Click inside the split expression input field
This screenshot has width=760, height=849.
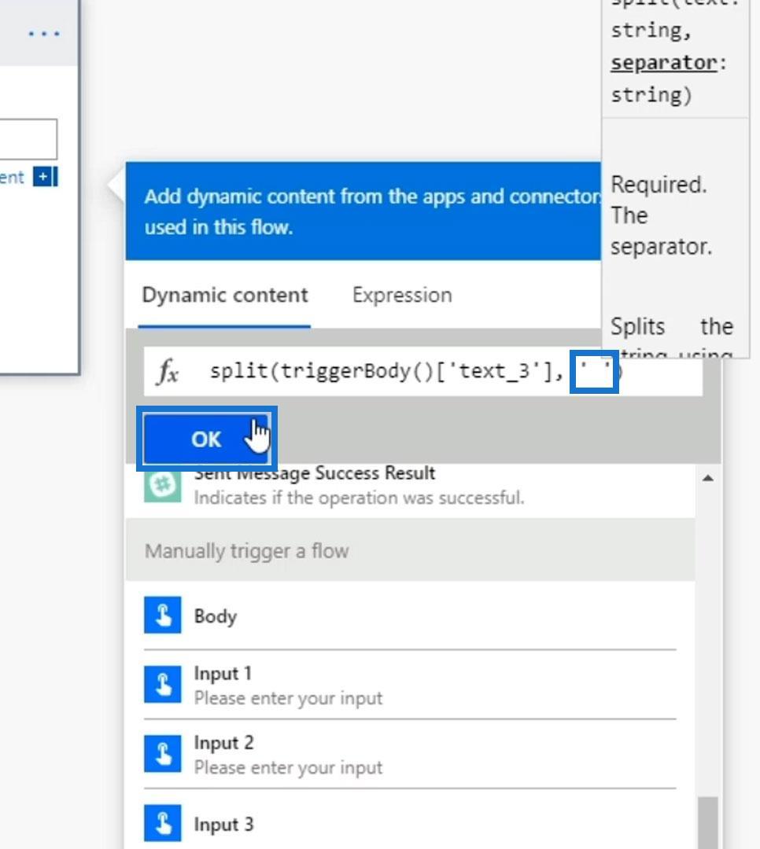[x=422, y=372]
